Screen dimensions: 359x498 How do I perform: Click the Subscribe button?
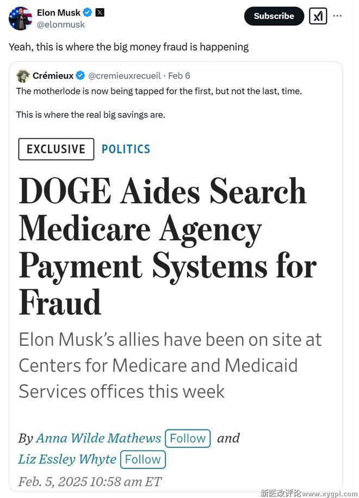click(x=274, y=16)
